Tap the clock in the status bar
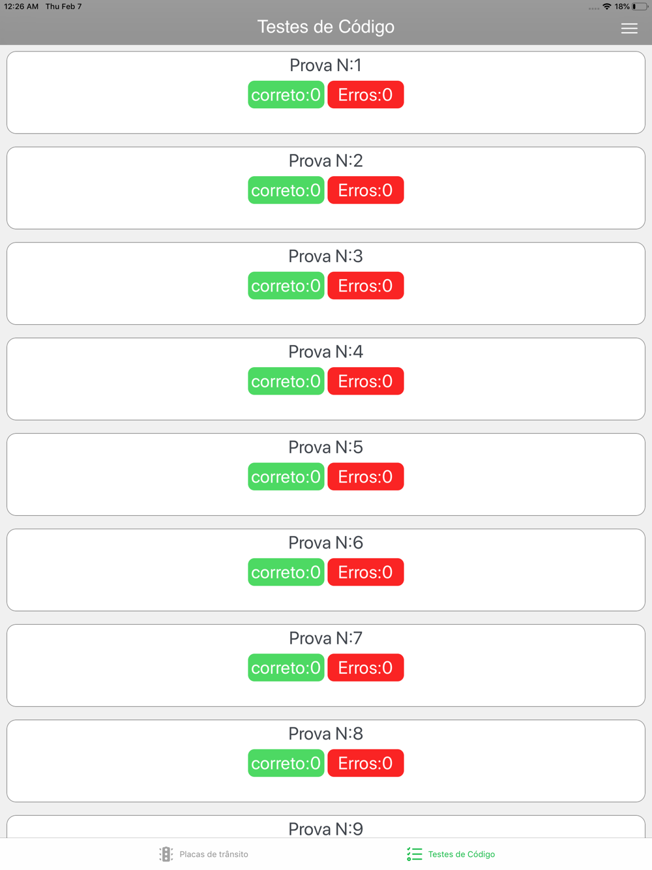Viewport: 652px width, 870px height. 22,7
